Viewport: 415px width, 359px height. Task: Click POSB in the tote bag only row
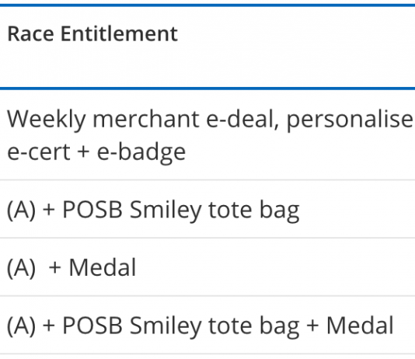92,209
